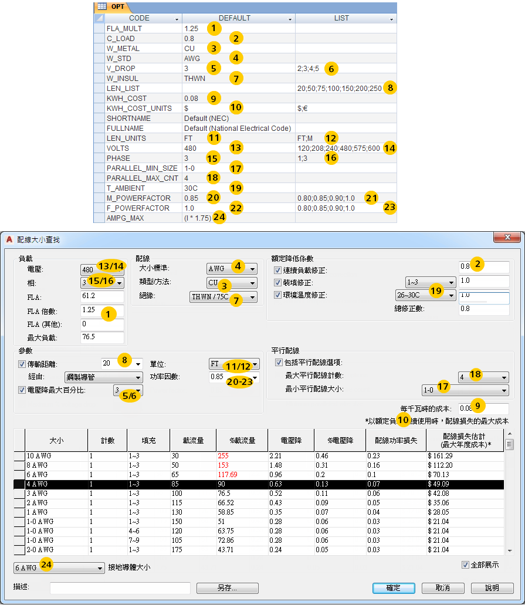Click KWH_COST_UNITS cell in OPT table
Image resolution: width=525 pixels, height=605 pixels.
144,109
